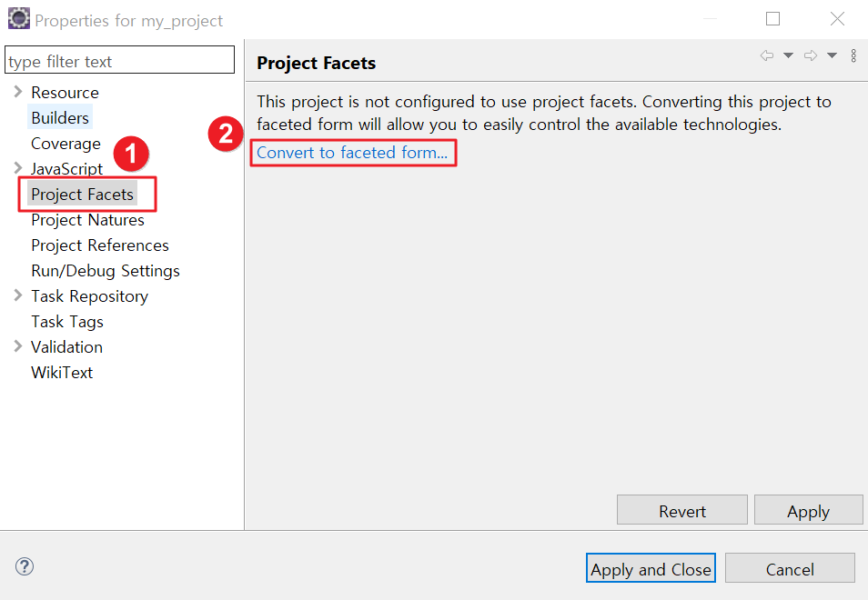Expand the Validation node
Viewport: 868px width, 600px height.
click(x=18, y=346)
